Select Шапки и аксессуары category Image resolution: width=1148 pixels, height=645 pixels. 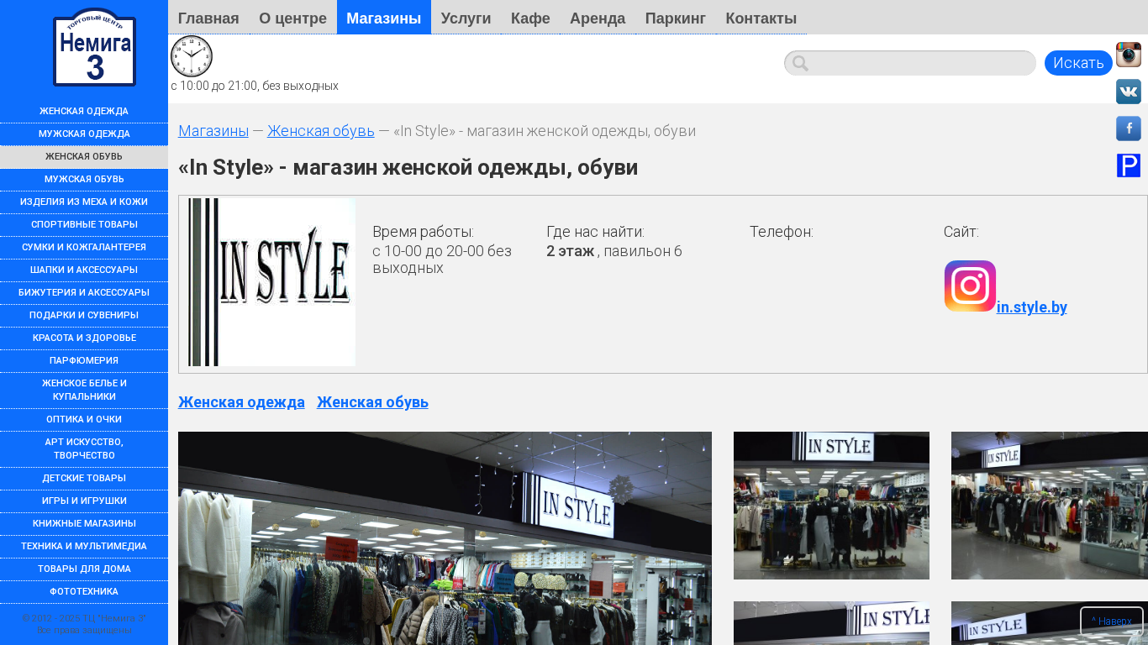pos(84,270)
